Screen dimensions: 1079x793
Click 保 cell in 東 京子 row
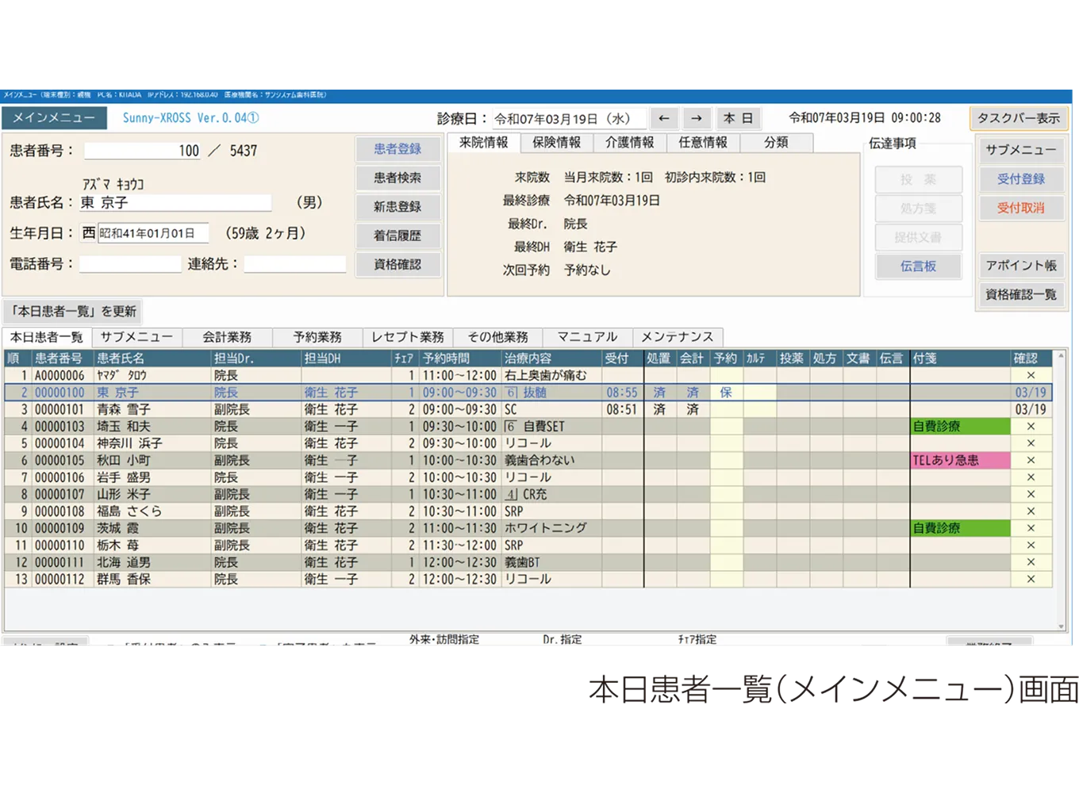pyautogui.click(x=726, y=393)
